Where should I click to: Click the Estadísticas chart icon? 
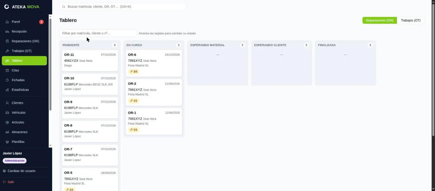pos(7,90)
